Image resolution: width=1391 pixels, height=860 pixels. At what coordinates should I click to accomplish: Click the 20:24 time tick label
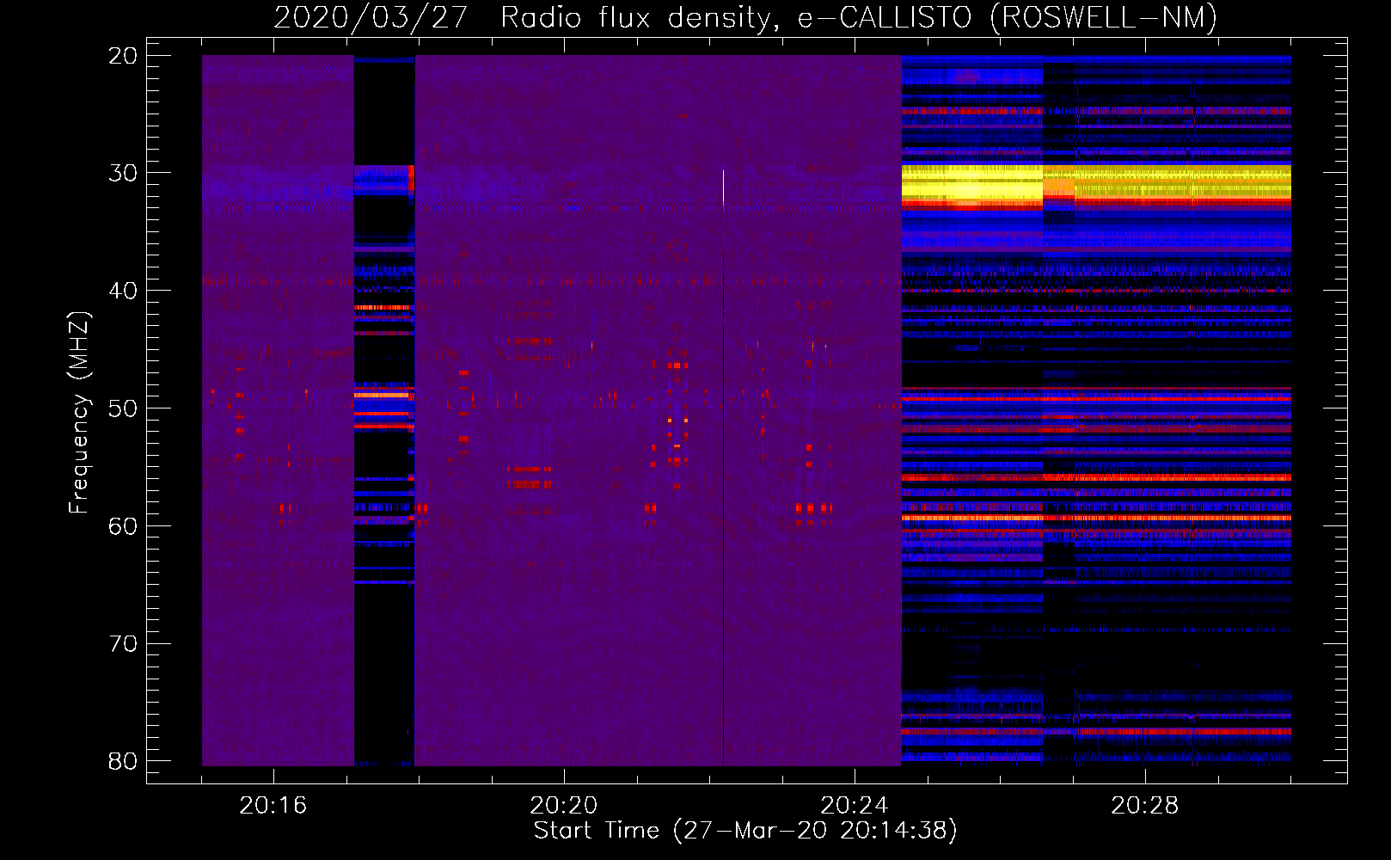coord(855,806)
